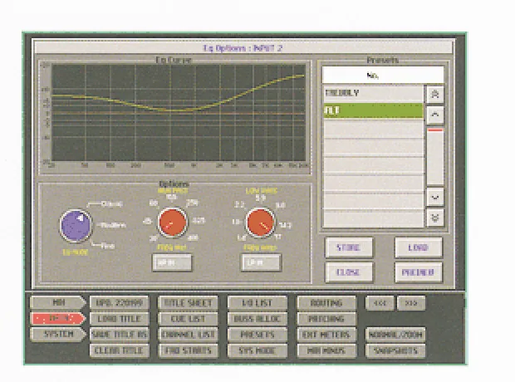Viewport: 515px width, 382px height.
Task: Open the Cue List
Action: 189,319
